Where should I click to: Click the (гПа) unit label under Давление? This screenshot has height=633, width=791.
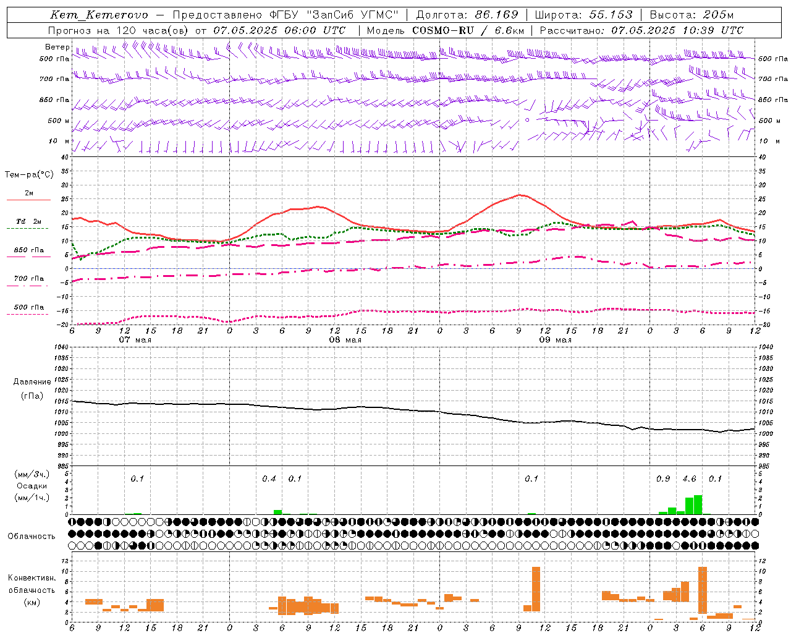pos(32,396)
